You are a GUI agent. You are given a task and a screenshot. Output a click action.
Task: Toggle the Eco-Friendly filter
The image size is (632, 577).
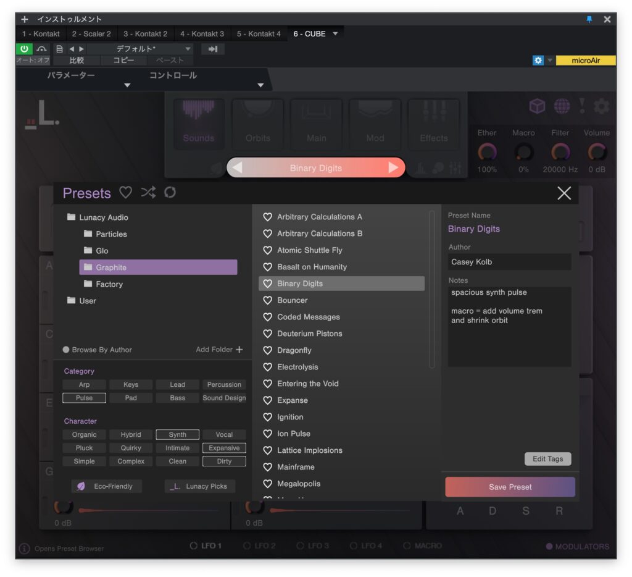click(106, 486)
